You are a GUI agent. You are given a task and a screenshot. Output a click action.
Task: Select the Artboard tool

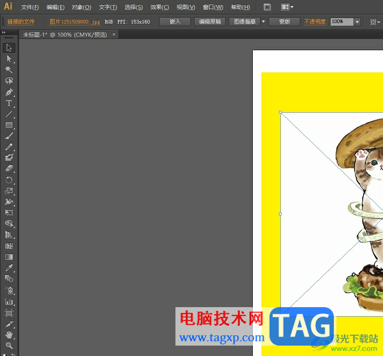9,313
